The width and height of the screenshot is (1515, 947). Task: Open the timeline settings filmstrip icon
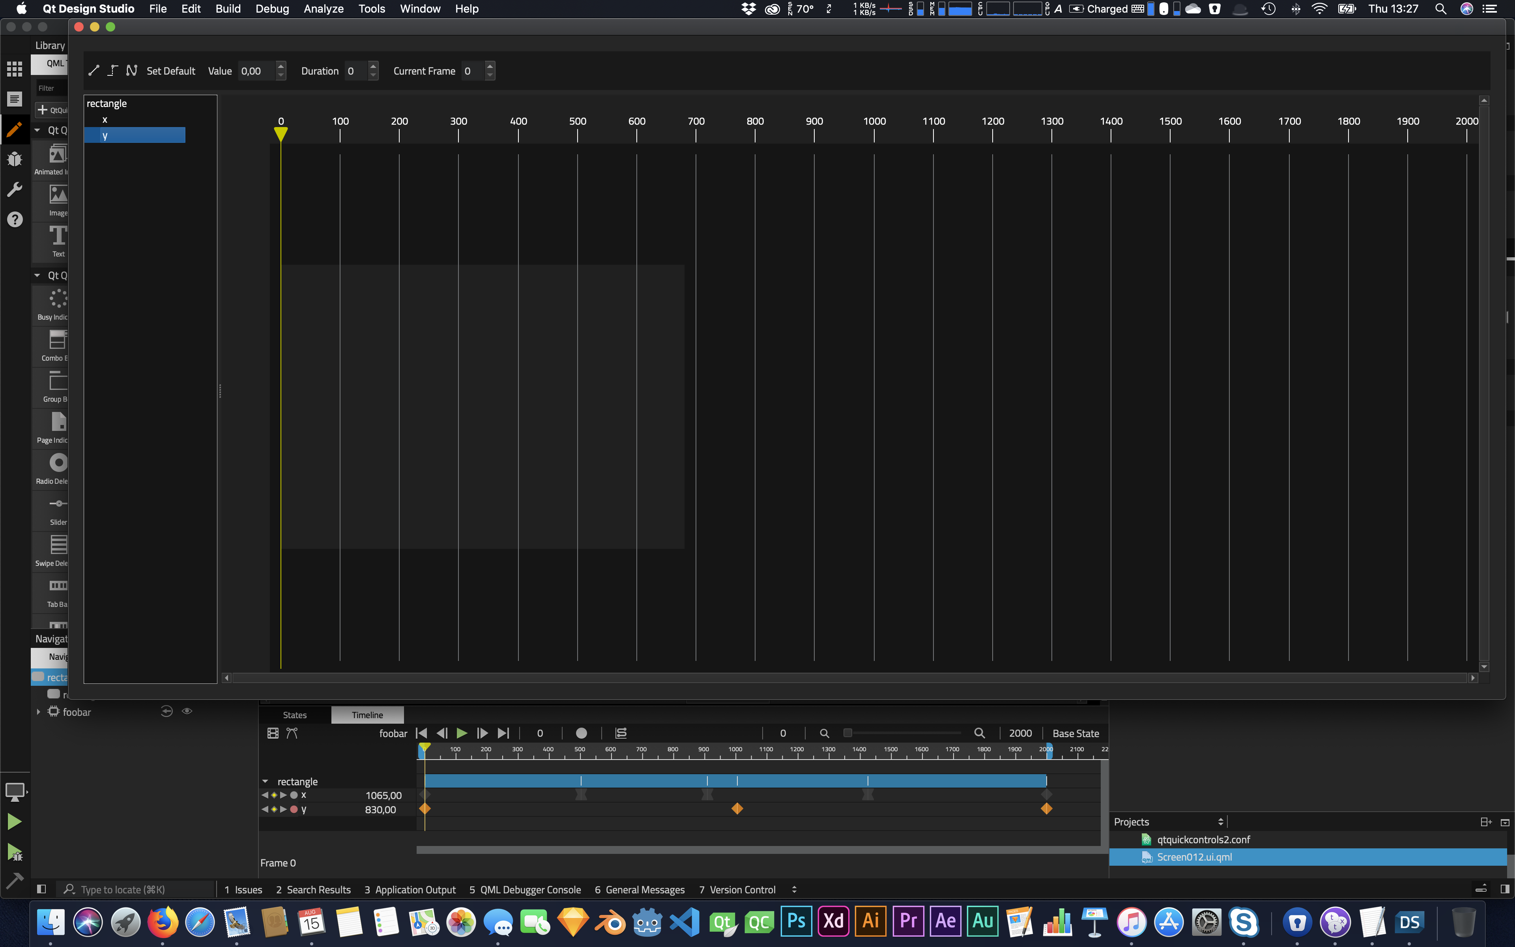[273, 733]
